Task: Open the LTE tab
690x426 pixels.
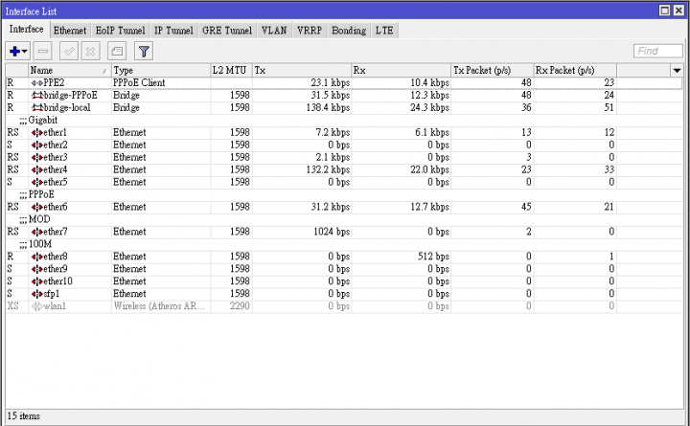Action: click(x=384, y=31)
